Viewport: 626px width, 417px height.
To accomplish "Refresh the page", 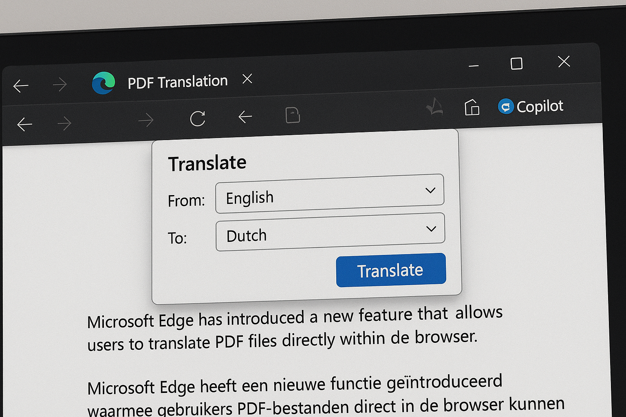I will click(198, 119).
